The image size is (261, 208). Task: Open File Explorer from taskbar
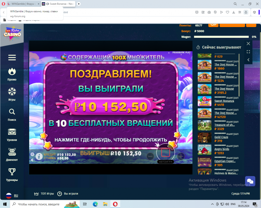tap(105, 204)
